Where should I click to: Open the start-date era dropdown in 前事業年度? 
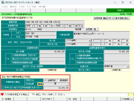click(33, 26)
